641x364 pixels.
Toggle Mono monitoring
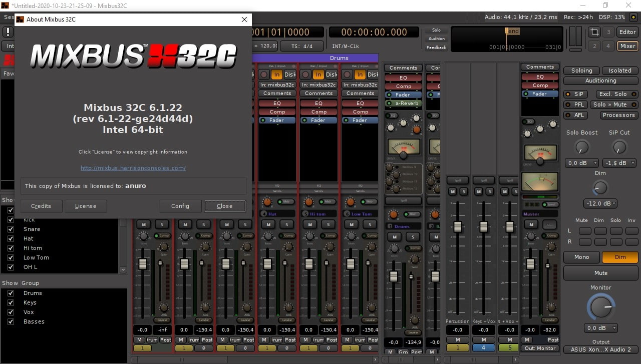pos(581,257)
